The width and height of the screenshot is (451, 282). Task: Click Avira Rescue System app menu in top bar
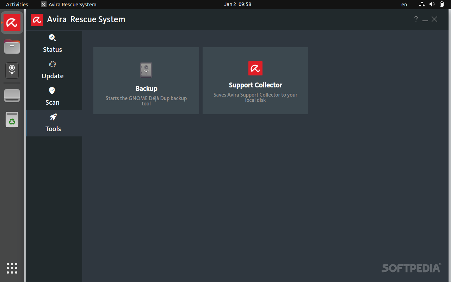coord(69,5)
